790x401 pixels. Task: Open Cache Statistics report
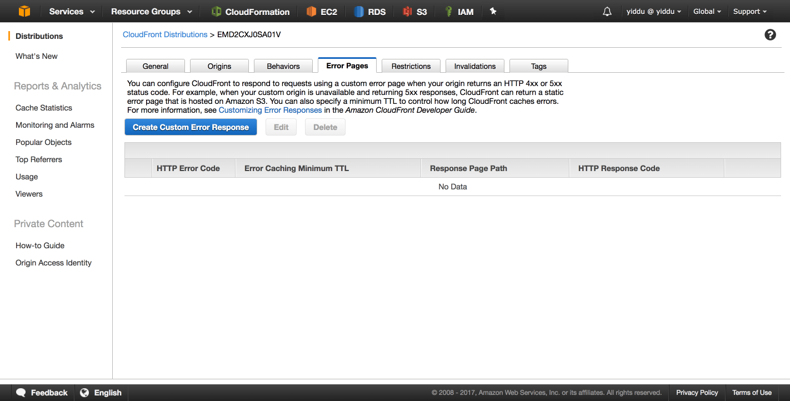[x=44, y=108]
